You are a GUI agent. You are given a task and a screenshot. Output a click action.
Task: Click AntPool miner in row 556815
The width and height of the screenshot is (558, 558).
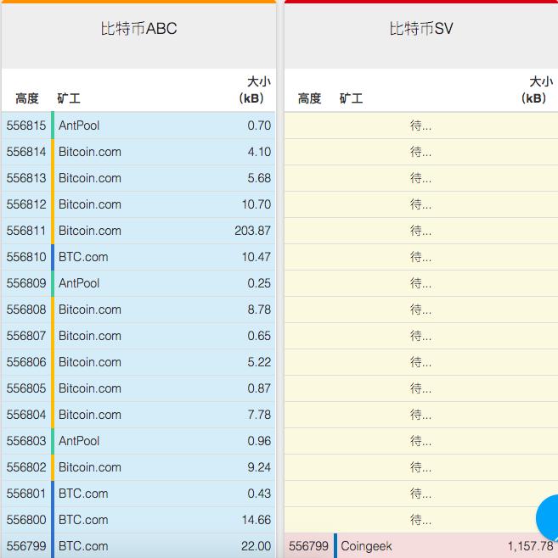point(79,126)
